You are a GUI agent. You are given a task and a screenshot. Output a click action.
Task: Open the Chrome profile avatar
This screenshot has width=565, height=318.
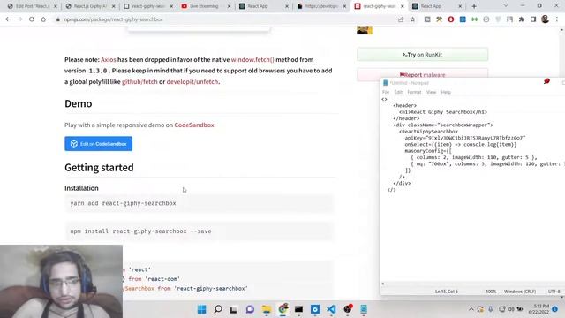point(545,19)
